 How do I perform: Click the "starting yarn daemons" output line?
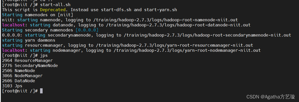tap(28, 40)
